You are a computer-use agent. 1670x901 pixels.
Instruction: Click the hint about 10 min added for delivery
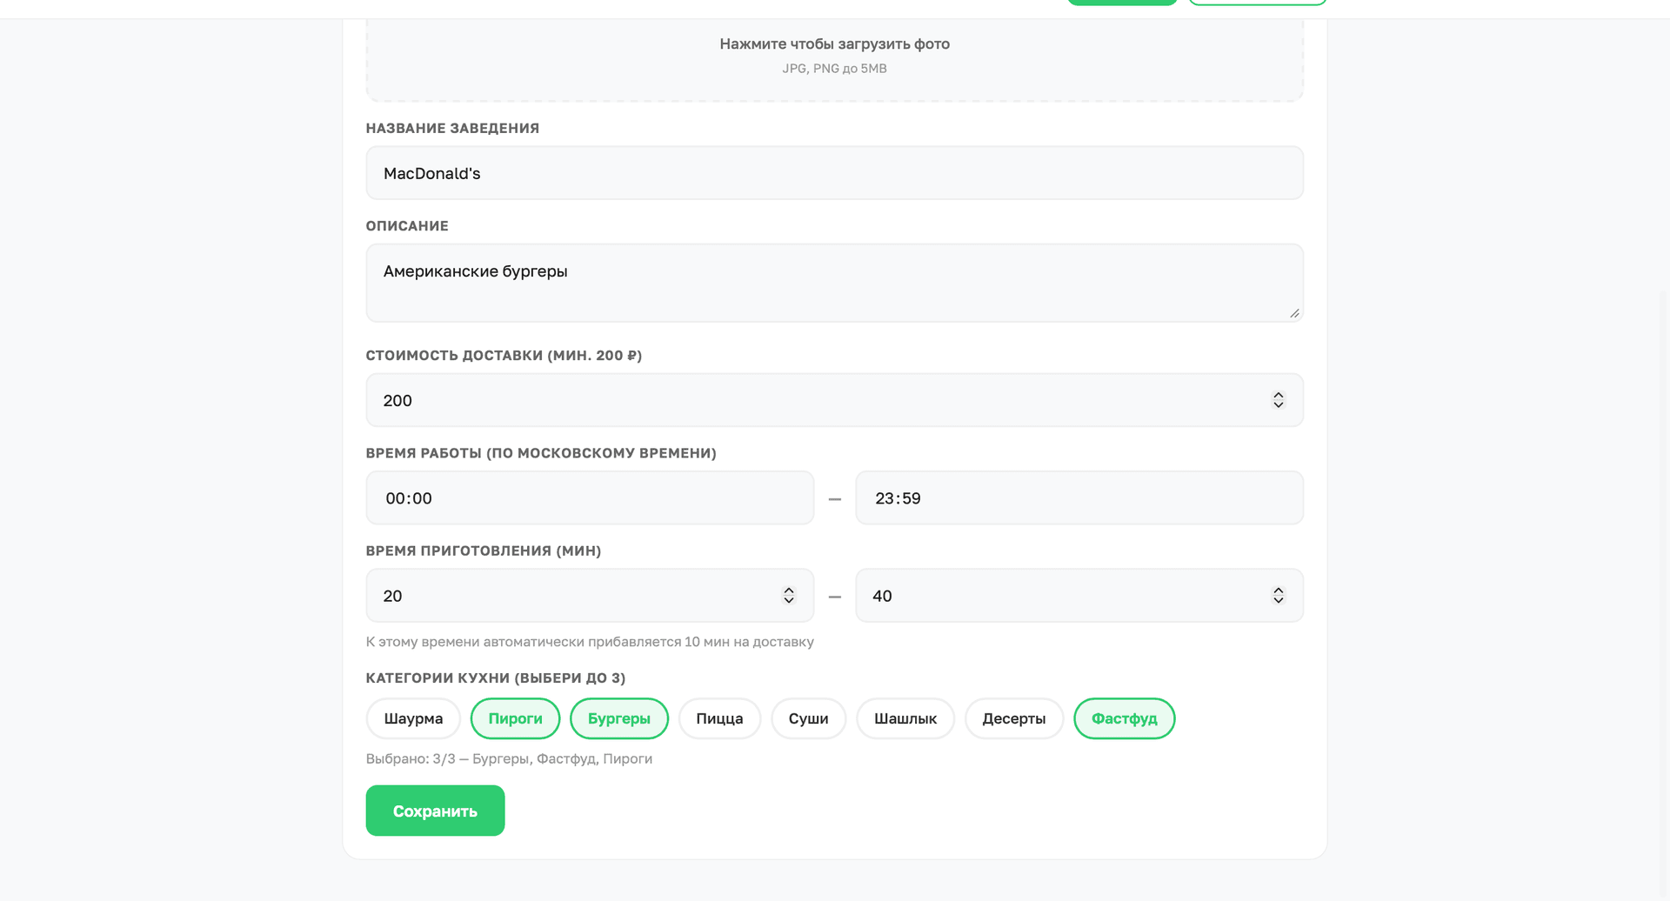[x=590, y=642]
